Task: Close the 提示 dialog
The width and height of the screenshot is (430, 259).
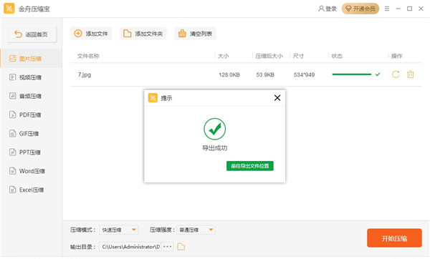Action: tap(277, 98)
